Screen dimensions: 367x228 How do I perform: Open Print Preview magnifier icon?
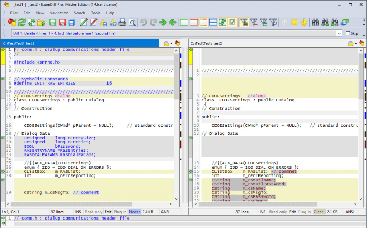tap(133, 23)
